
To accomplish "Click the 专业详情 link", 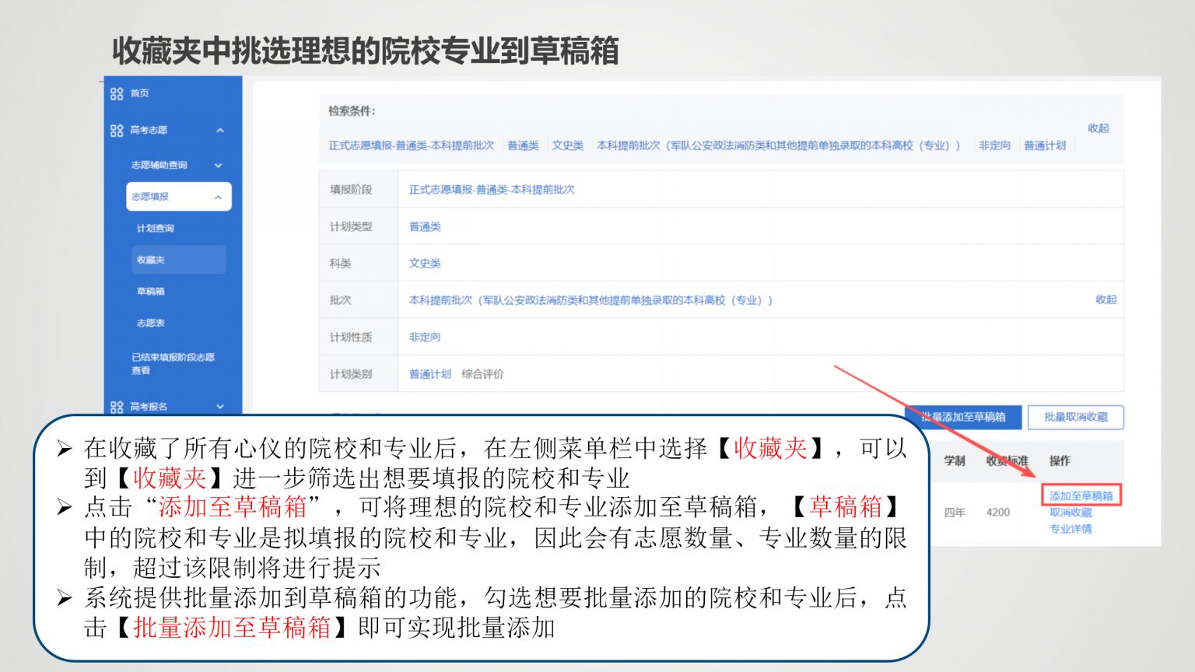I will [1071, 529].
